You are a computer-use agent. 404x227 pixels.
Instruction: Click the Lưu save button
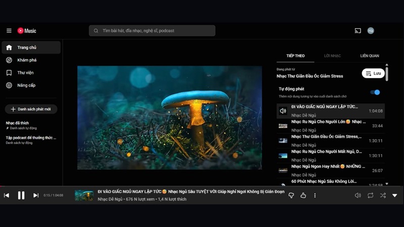(x=373, y=74)
